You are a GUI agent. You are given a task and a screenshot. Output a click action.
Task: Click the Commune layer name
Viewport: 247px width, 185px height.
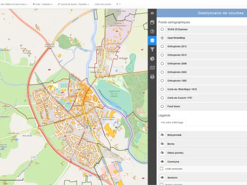click(x=173, y=162)
